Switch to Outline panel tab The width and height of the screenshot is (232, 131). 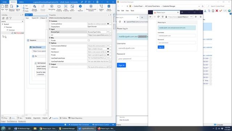click(63, 118)
